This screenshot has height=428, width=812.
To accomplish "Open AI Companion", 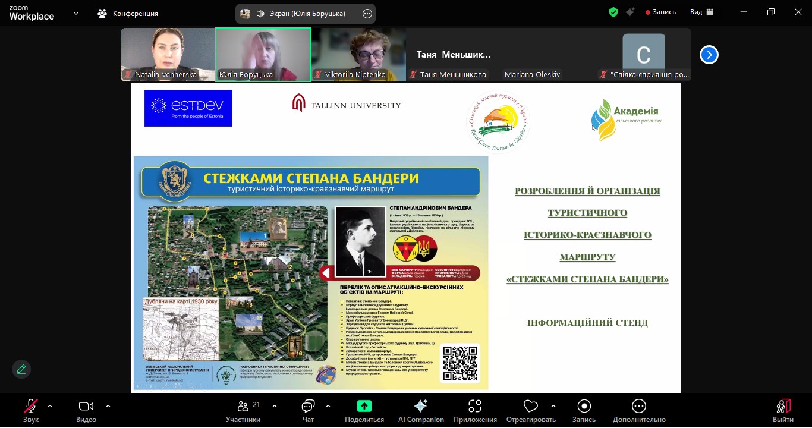I will click(x=421, y=410).
